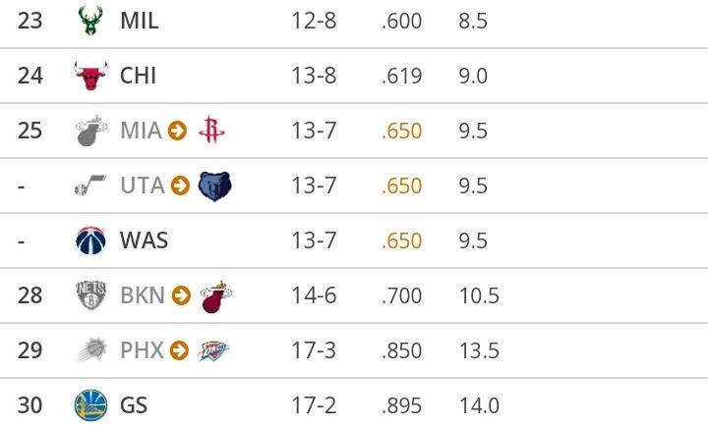Viewport: 708px width, 426px height.
Task: Click the Golden State Warriors logo
Action: pyautogui.click(x=89, y=405)
